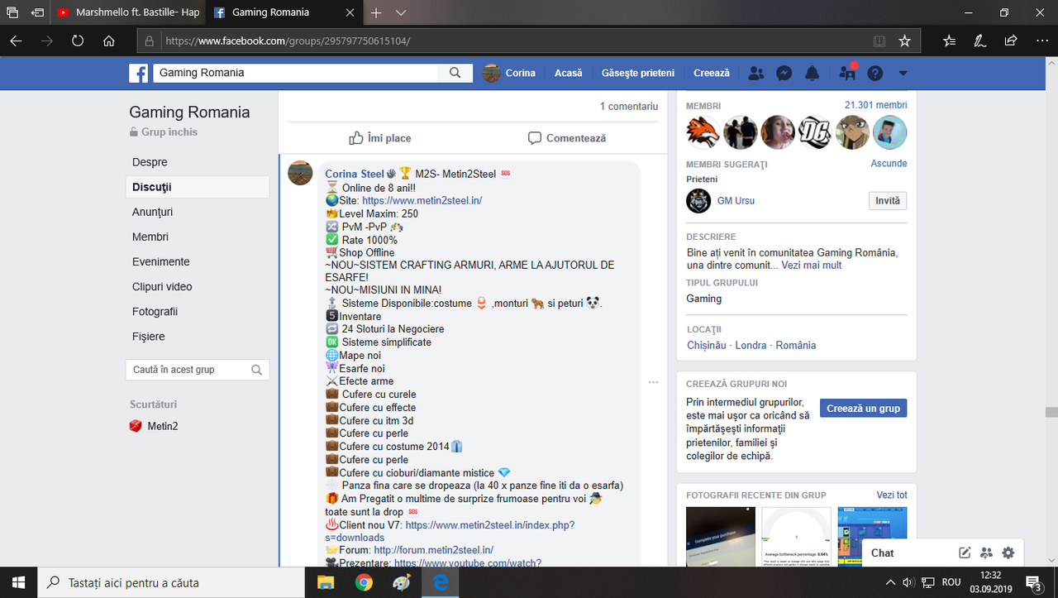The image size is (1058, 598).
Task: Click the taskbar volume icon
Action: [908, 582]
